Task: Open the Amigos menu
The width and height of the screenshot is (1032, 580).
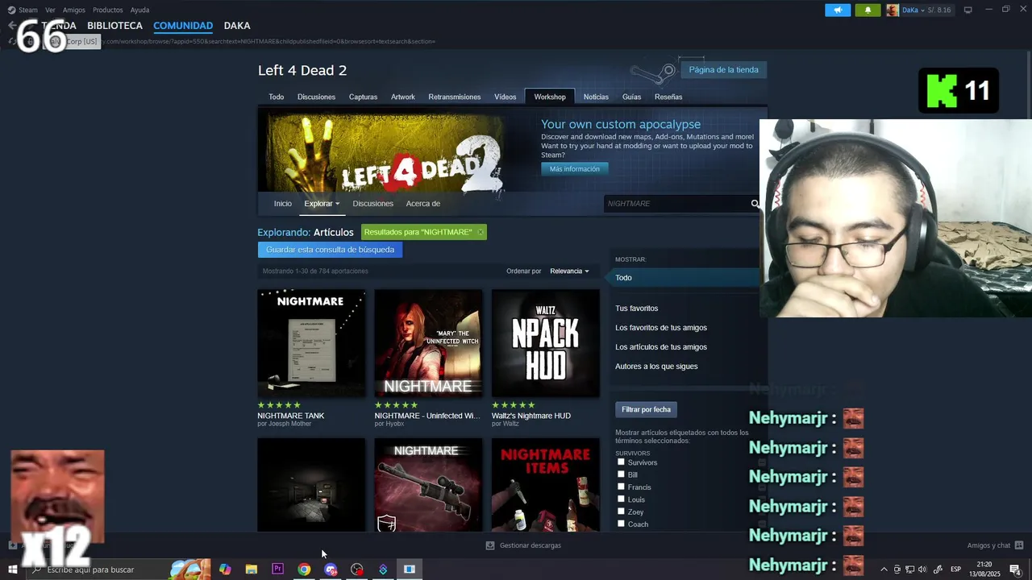Action: 74,10
